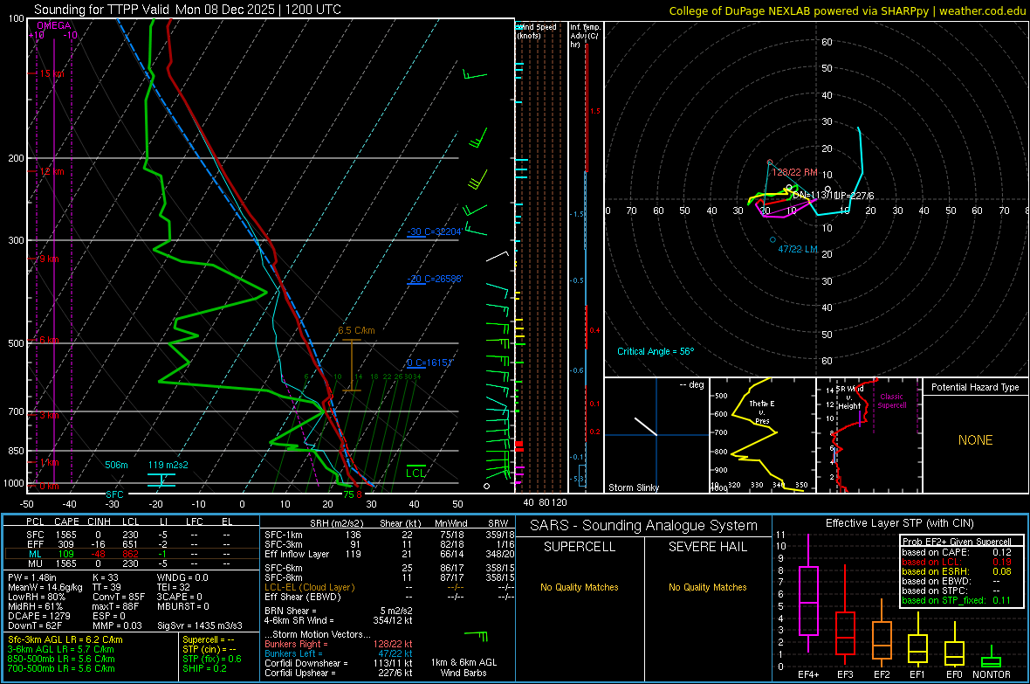Screen dimensions: 1030x684
Task: Click the 'PW = 1.48in' value
Action: 32,577
